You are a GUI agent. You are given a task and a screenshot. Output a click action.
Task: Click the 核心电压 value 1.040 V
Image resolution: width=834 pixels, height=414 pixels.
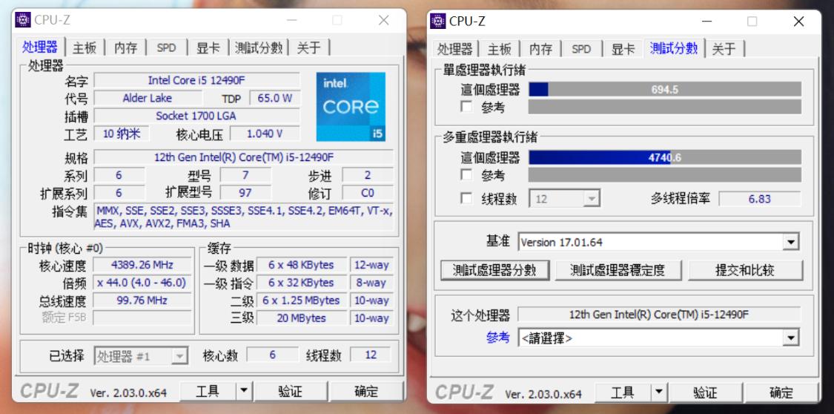click(x=265, y=134)
